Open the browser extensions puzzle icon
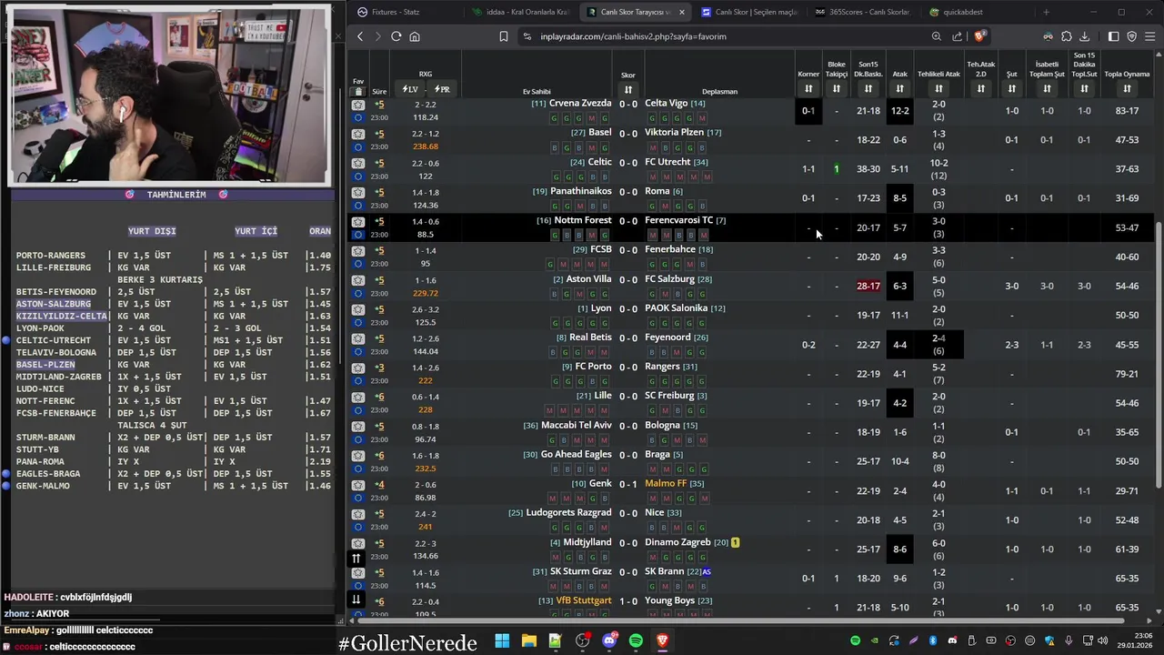This screenshot has width=1164, height=655. pos(1066,36)
